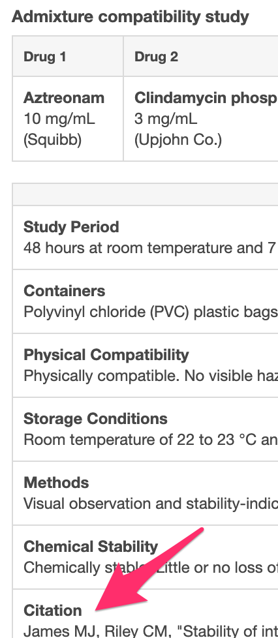Click the Study Period row label

(x=71, y=226)
